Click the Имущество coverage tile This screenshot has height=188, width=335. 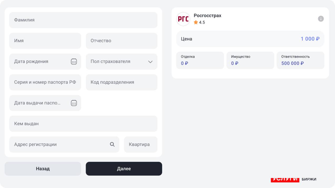click(250, 60)
